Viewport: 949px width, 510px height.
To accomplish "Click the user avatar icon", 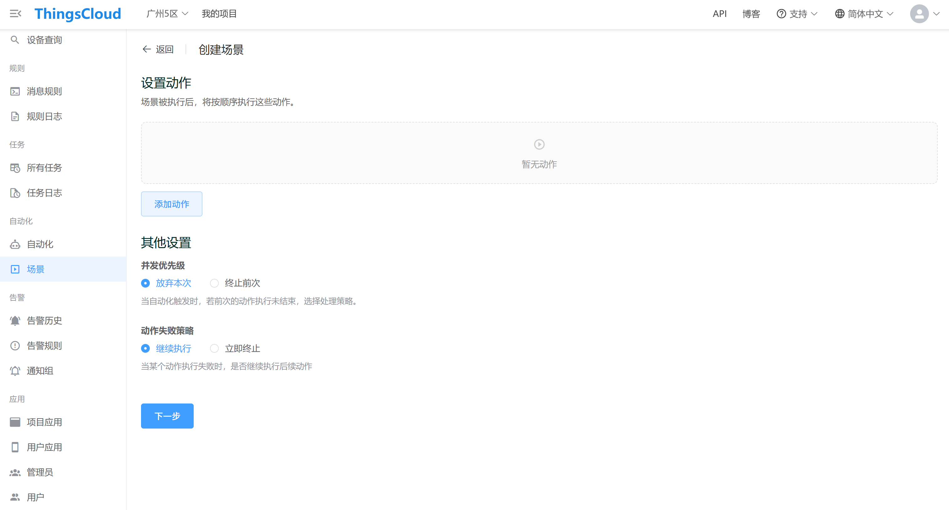I will [919, 14].
